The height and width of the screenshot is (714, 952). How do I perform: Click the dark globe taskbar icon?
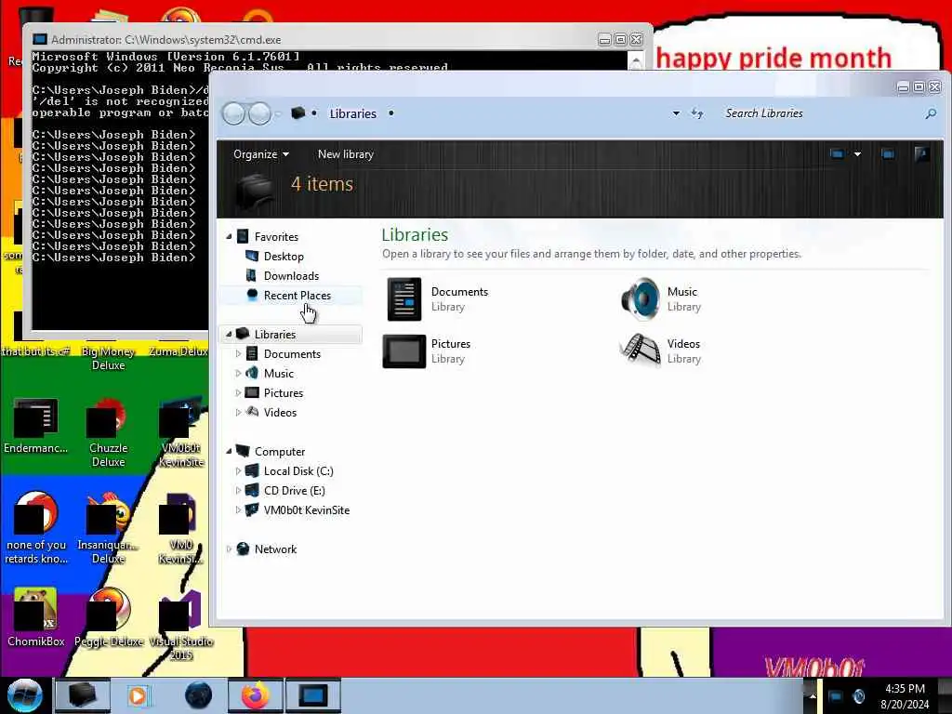(198, 695)
